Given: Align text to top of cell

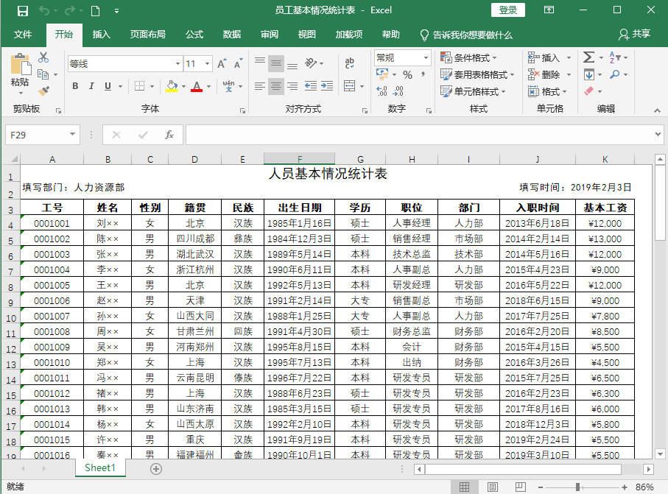Looking at the screenshot, I should (260, 62).
